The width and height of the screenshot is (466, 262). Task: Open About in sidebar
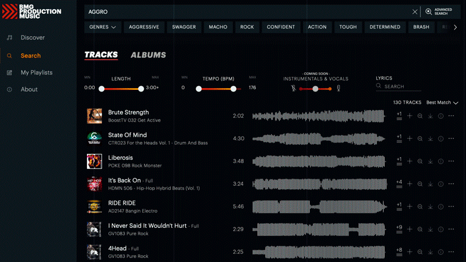click(29, 89)
